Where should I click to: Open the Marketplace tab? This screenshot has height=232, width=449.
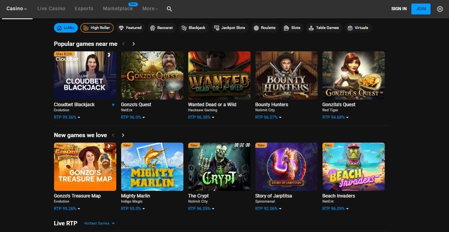coord(118,9)
